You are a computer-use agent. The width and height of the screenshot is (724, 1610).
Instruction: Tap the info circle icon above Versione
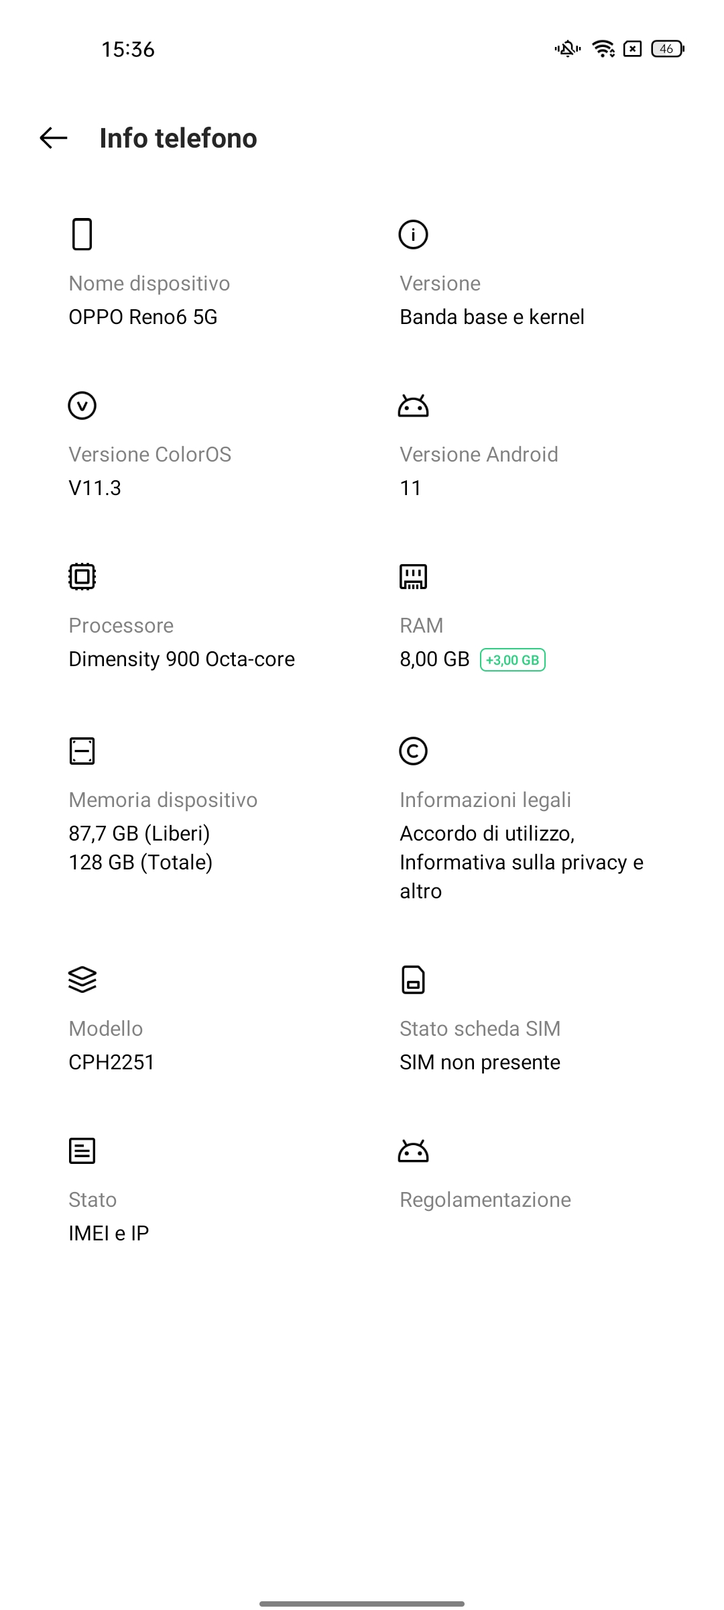click(413, 234)
